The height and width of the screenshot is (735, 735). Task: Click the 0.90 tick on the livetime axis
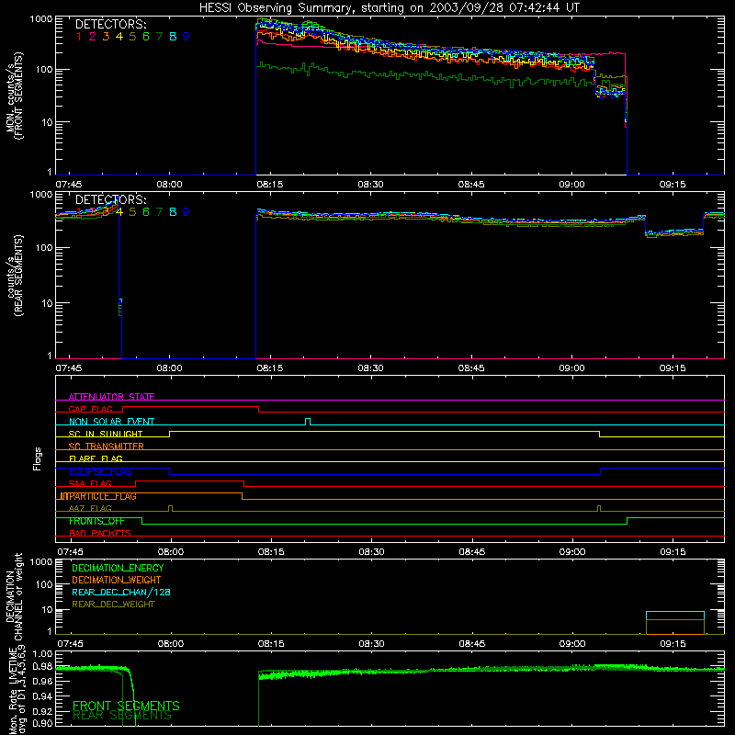[43, 723]
